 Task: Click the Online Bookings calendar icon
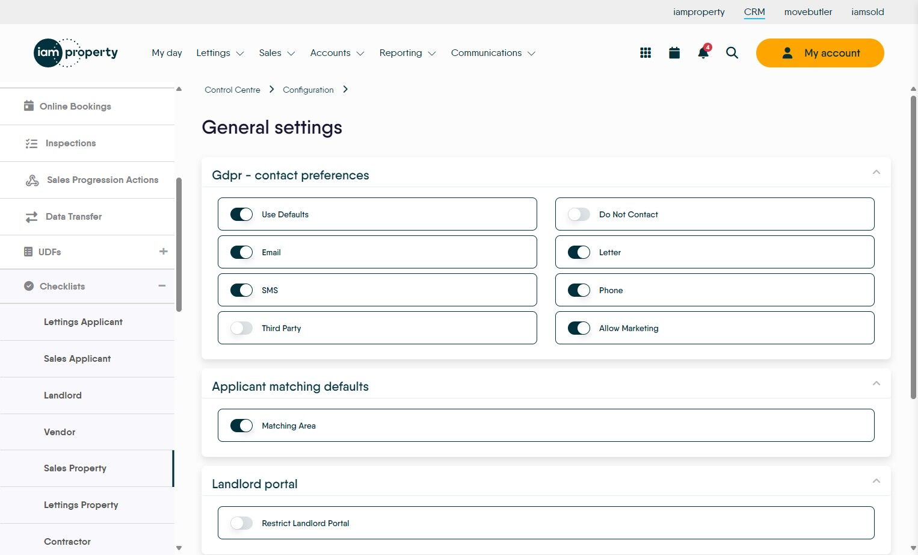28,106
